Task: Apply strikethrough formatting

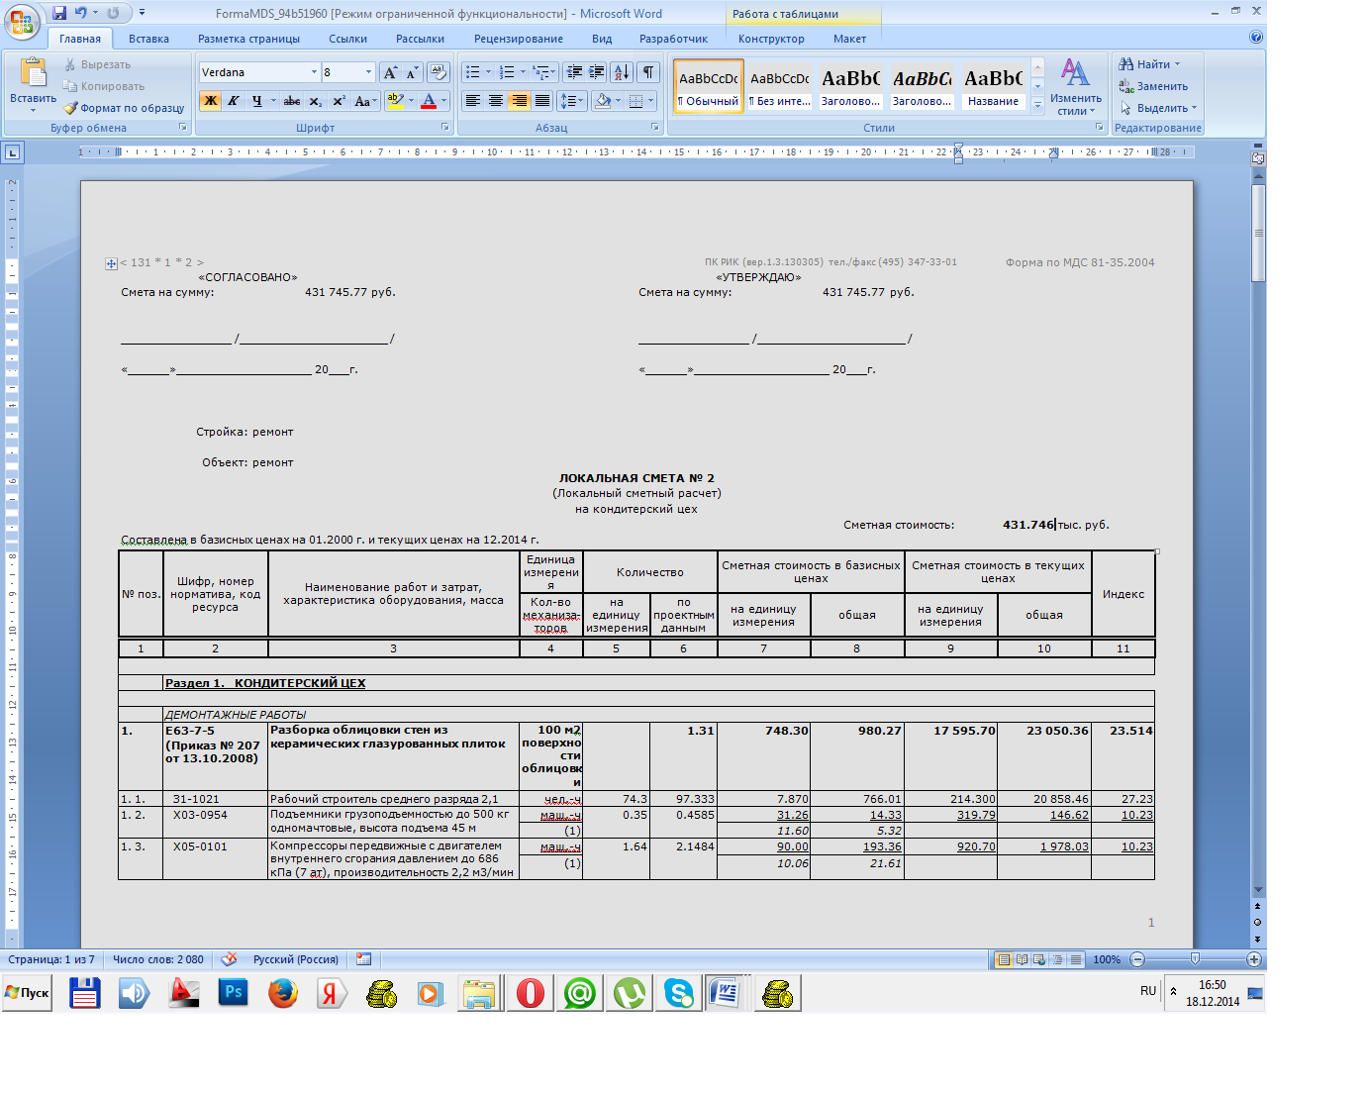Action: (291, 101)
